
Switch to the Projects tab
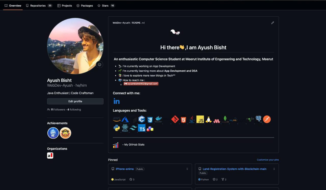coord(64,5)
